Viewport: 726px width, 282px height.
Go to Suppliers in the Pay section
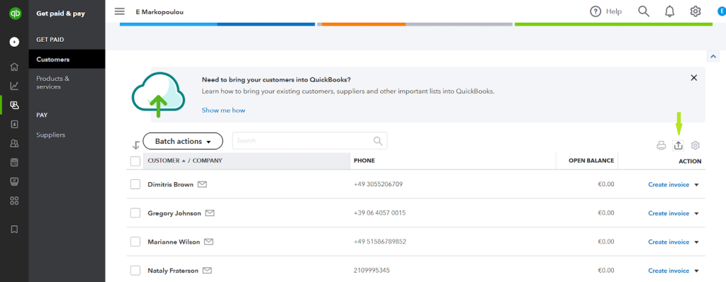[50, 135]
